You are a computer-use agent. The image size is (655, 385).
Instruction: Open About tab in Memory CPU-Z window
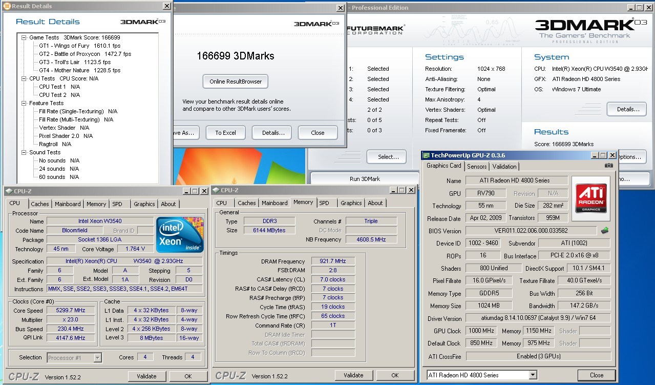coord(375,203)
